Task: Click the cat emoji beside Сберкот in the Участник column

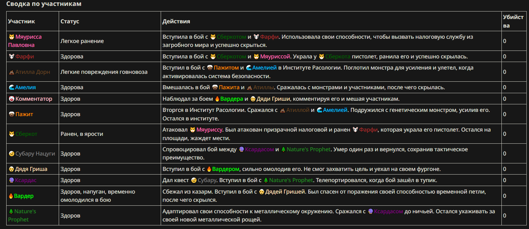Action: pos(11,134)
